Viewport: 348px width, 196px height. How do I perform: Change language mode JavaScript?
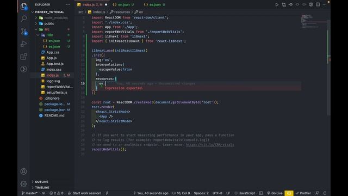pyautogui.click(x=245, y=193)
